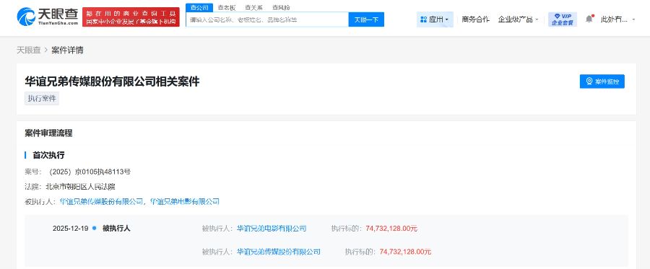Expand the 企业级产品 dropdown
This screenshot has height=269, width=650.
518,19
